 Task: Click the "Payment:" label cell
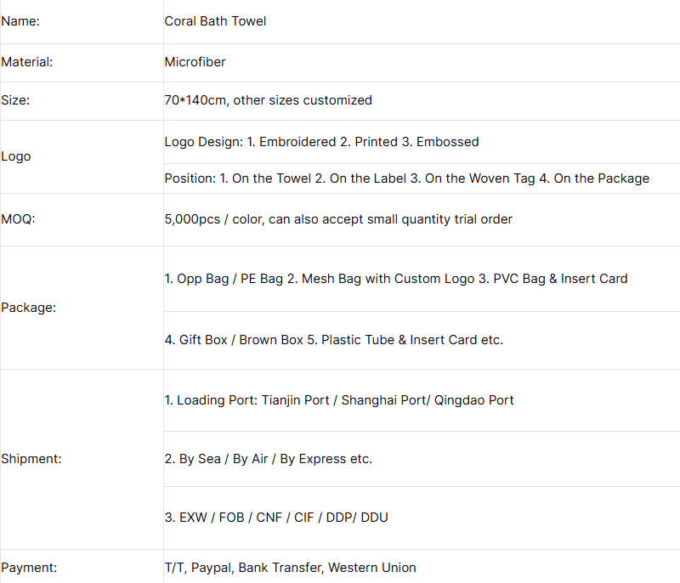click(x=29, y=568)
